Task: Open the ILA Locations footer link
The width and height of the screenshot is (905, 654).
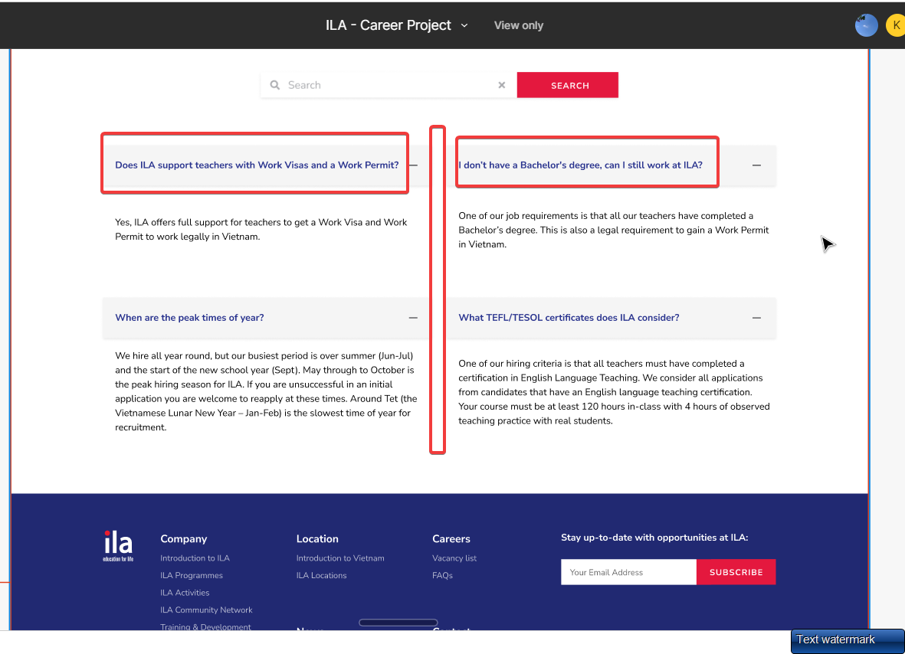Action: click(x=322, y=576)
